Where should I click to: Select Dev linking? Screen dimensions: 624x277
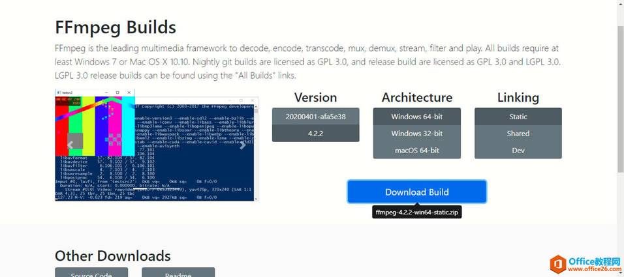518,151
